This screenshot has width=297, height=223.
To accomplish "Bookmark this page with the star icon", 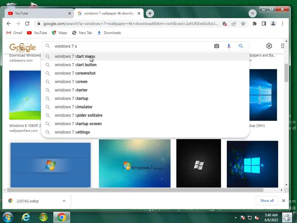I will pyautogui.click(x=243, y=24).
